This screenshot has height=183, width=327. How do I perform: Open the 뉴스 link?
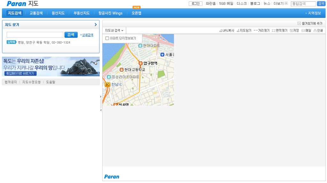click(x=267, y=4)
